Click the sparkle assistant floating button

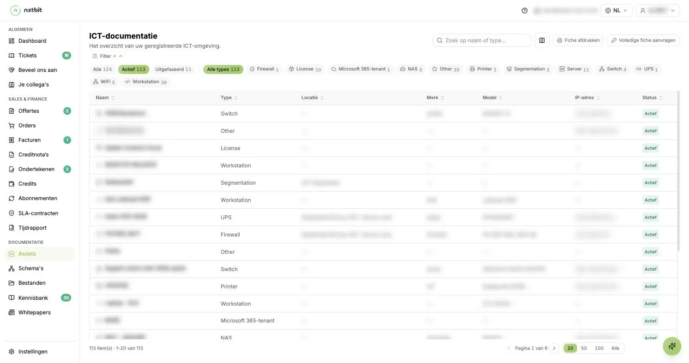pos(672,346)
